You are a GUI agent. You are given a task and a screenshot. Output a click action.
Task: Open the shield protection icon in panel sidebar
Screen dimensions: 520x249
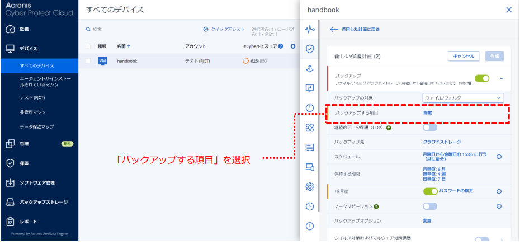[x=309, y=49]
